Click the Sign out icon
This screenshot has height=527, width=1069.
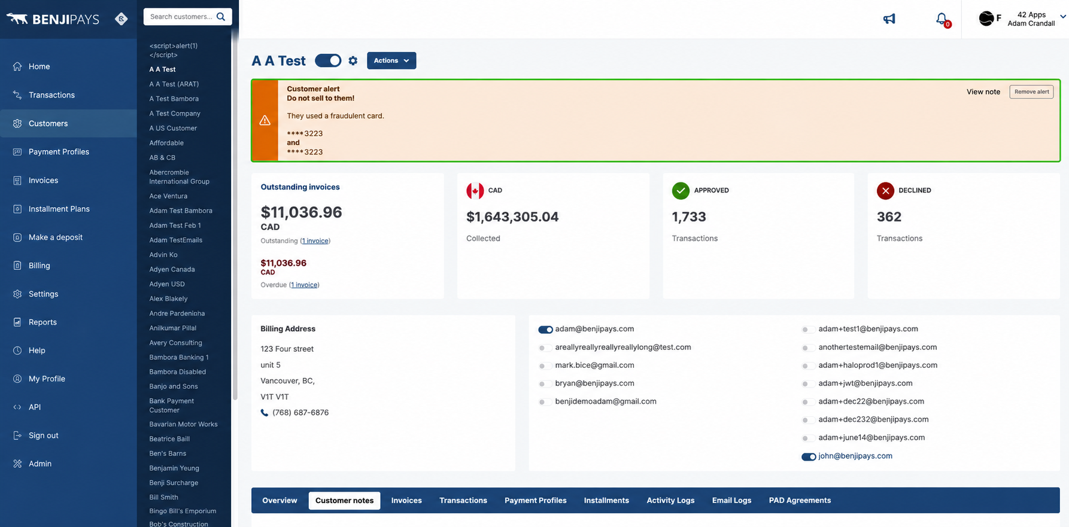pos(17,435)
